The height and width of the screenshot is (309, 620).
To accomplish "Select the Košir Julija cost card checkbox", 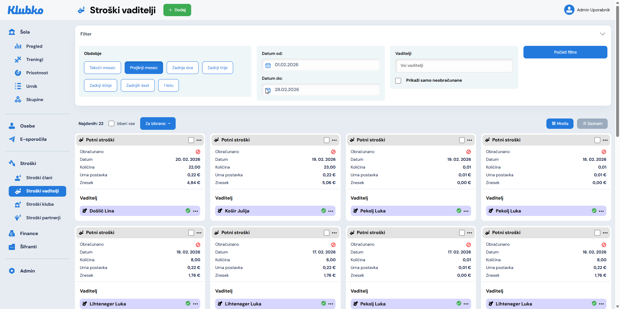I will [x=326, y=140].
